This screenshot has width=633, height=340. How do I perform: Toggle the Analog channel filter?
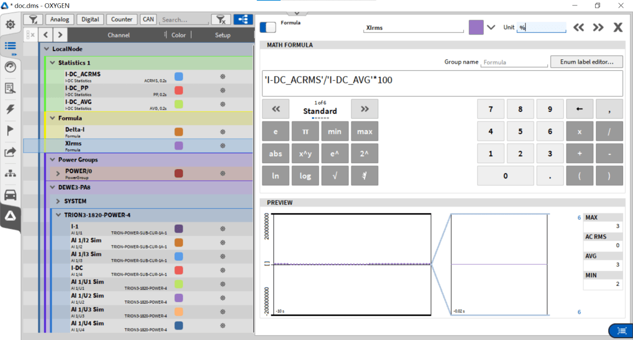point(60,20)
